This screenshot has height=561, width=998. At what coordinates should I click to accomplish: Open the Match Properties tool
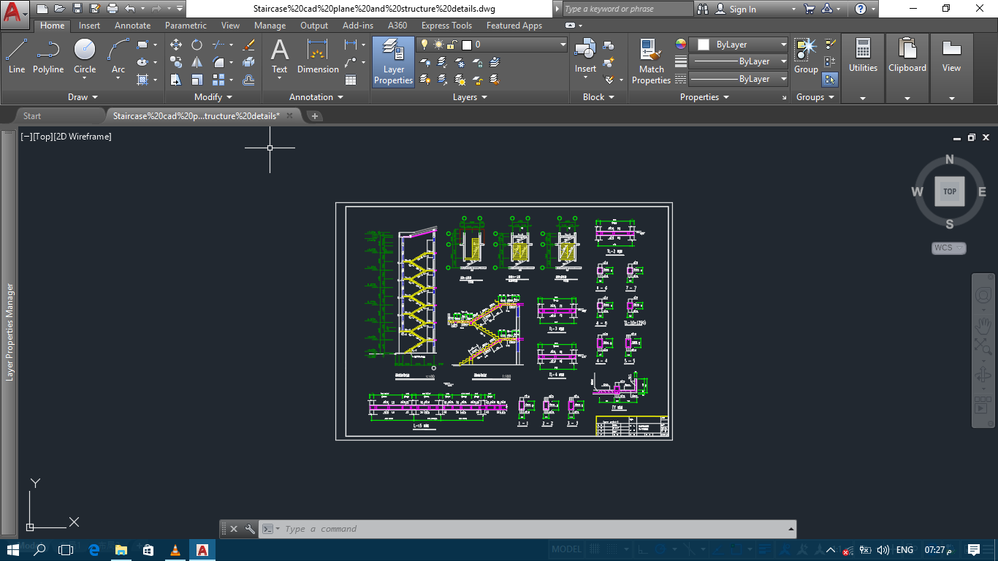click(x=651, y=61)
